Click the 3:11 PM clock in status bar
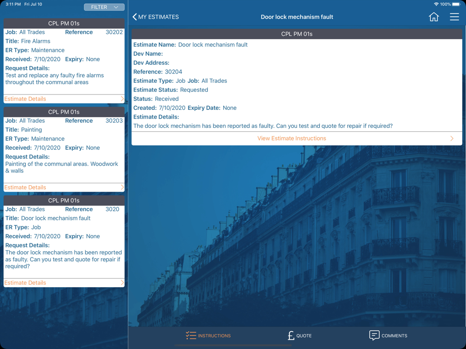The width and height of the screenshot is (466, 349). [x=13, y=4]
